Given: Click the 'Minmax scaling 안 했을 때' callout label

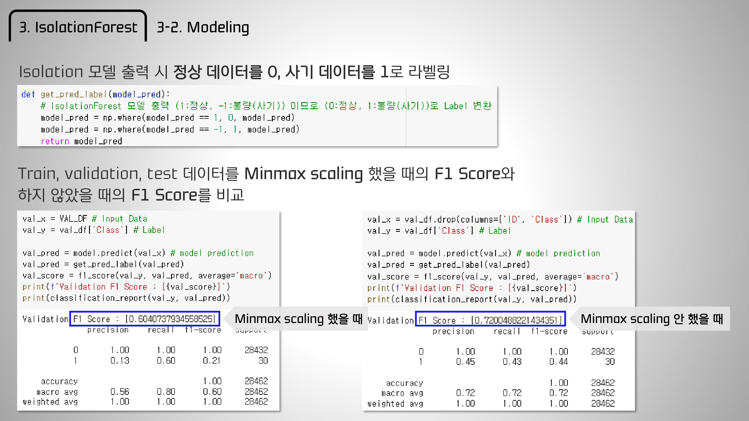Looking at the screenshot, I should (652, 319).
